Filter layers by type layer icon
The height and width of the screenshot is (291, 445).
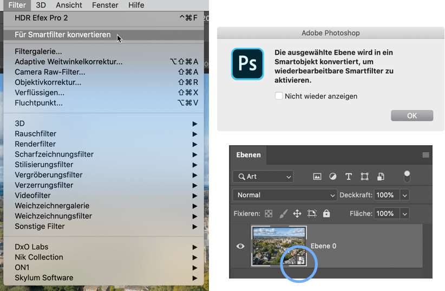pyautogui.click(x=349, y=177)
